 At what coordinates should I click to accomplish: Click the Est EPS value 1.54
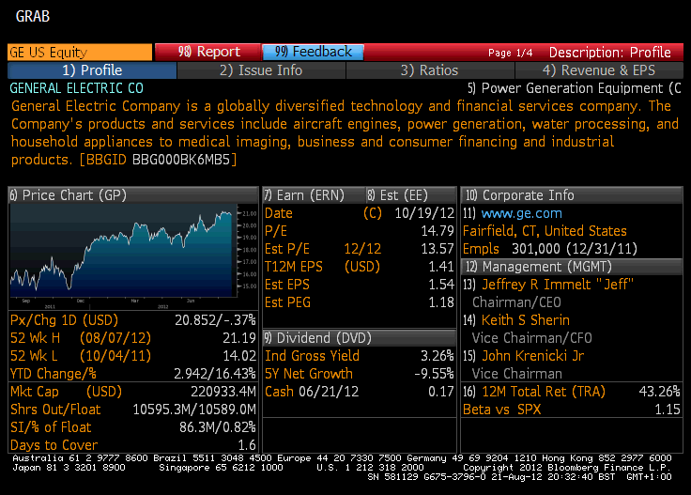click(x=440, y=285)
